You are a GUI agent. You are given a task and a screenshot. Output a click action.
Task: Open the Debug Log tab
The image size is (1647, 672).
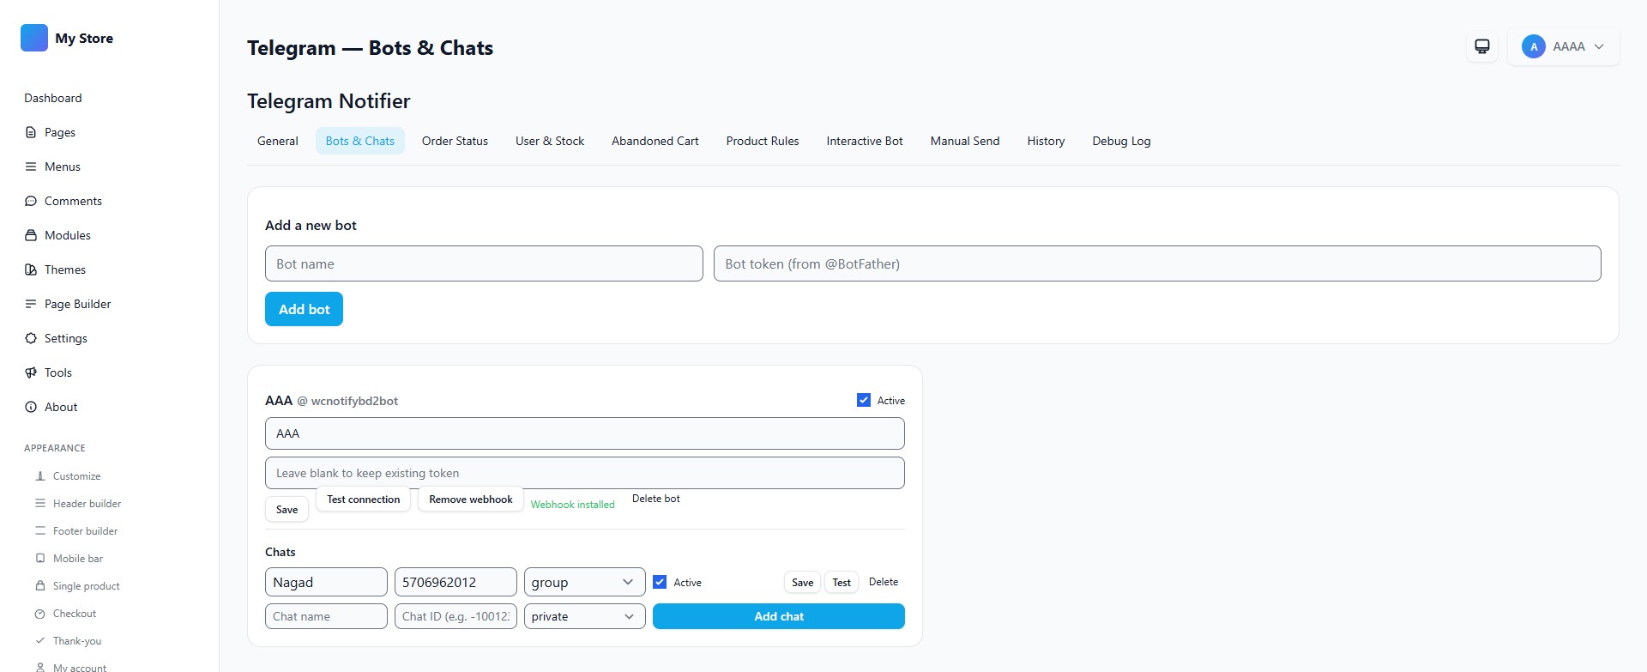[1121, 141]
